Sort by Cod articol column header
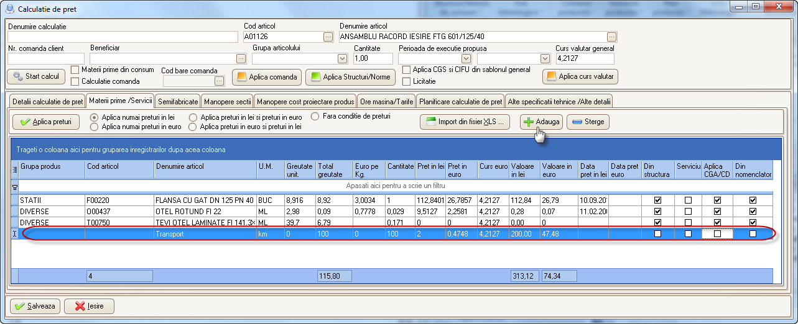Image resolution: width=798 pixels, height=324 pixels. 119,169
